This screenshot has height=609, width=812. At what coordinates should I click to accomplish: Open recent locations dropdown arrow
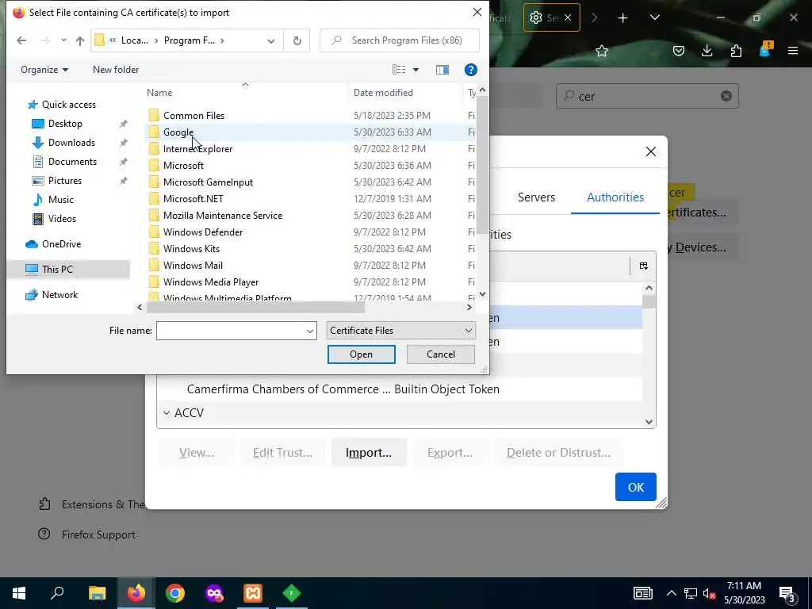[63, 40]
